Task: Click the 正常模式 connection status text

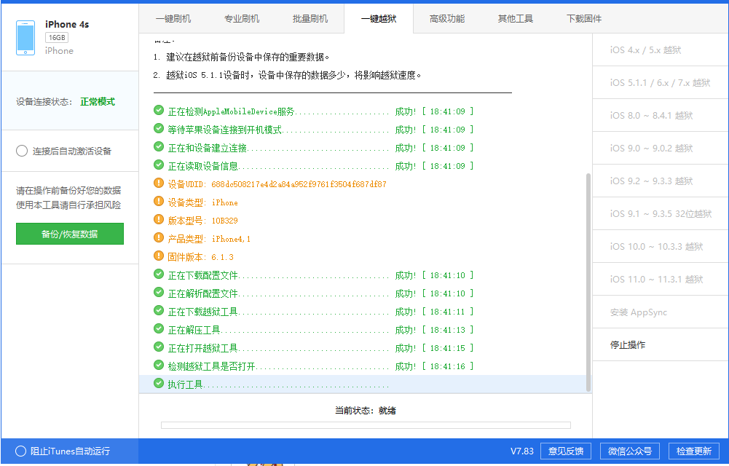Action: (98, 102)
